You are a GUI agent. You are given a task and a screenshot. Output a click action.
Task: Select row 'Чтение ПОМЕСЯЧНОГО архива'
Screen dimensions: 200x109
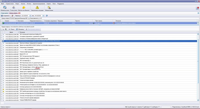point(99,100)
